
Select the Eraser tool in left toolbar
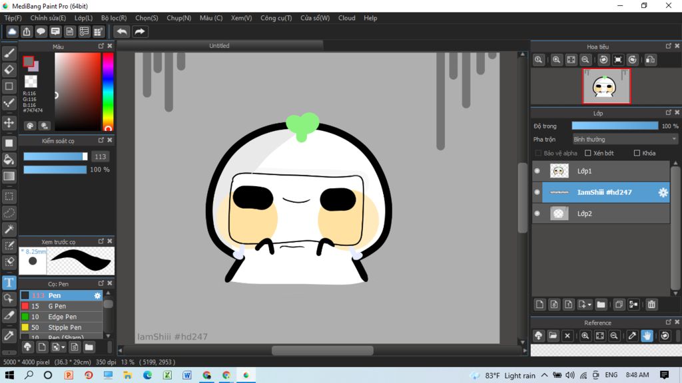click(x=9, y=69)
